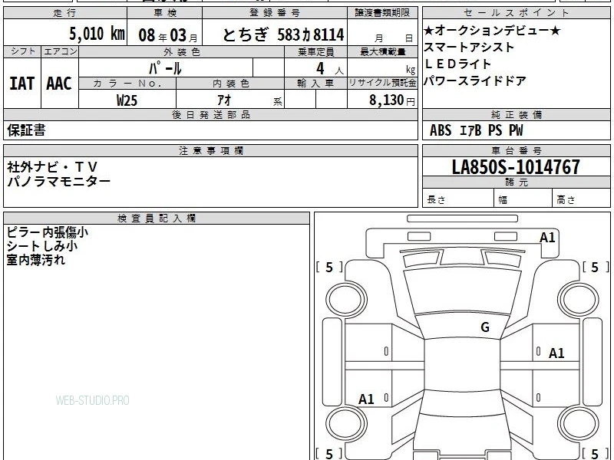614x460 pixels.
Task: Click the A1 mark beside the front bumper
Action: (x=547, y=238)
